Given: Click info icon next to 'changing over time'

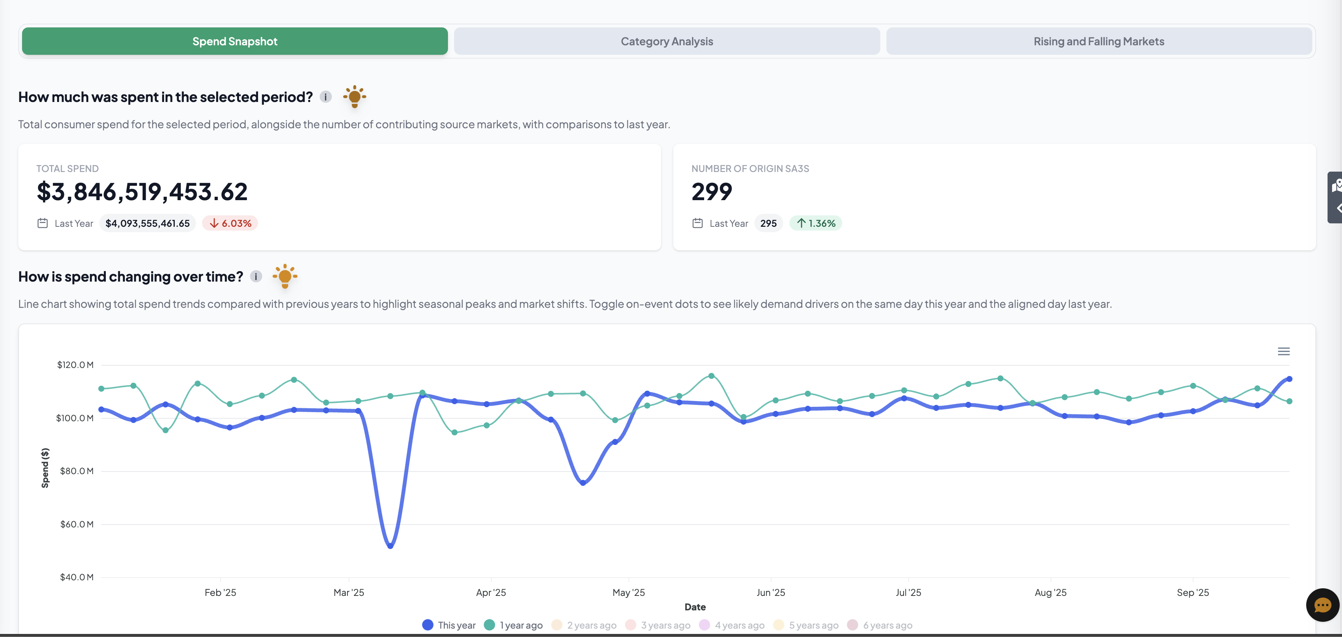Looking at the screenshot, I should [256, 276].
